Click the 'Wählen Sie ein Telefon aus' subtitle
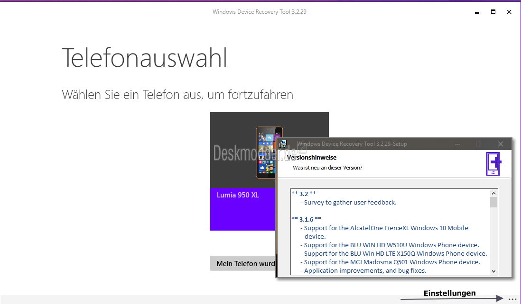Viewport: 521px width, 304px height. (177, 95)
